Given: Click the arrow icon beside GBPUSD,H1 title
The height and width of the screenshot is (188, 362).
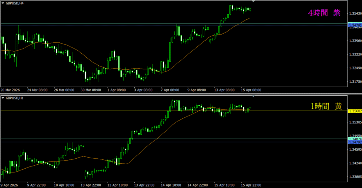Looking at the screenshot, I should pos(3,98).
